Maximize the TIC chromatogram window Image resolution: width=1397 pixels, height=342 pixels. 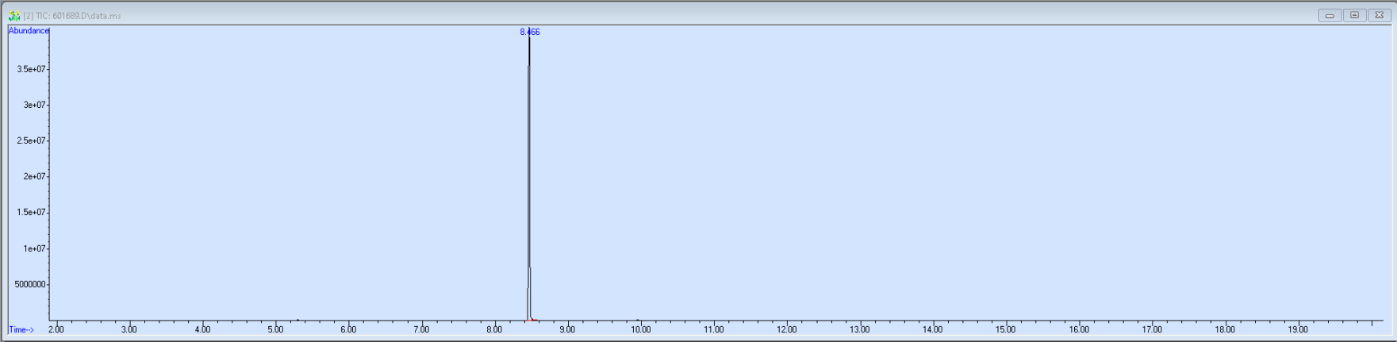click(x=1354, y=15)
